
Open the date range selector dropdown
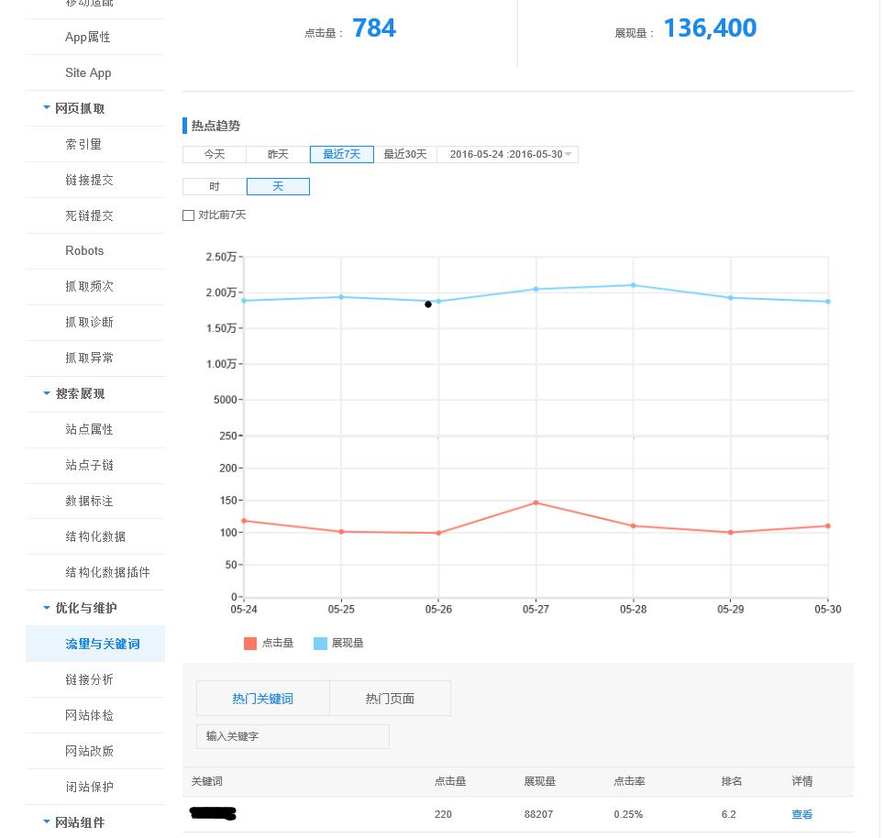(508, 154)
